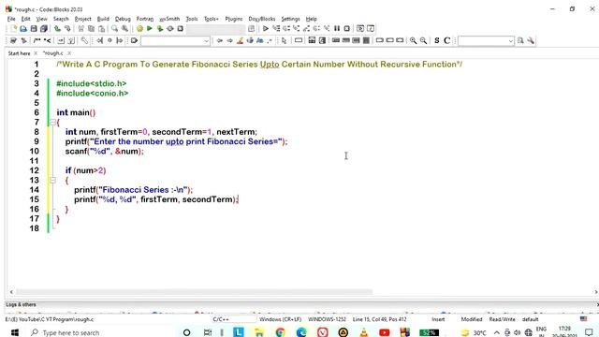Click the WINDOWS-1252 encoding status text

pos(327,319)
